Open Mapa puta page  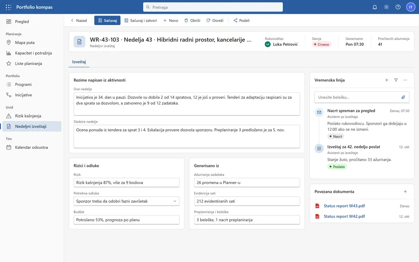pyautogui.click(x=32, y=42)
